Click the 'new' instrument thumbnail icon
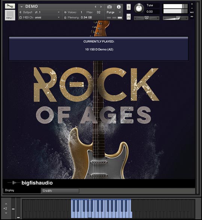 10,15
